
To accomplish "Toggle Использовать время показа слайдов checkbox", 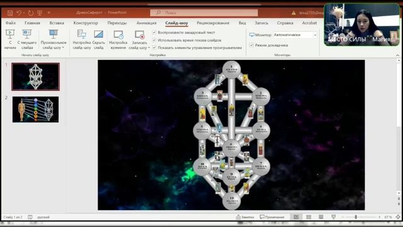I will pos(154,40).
